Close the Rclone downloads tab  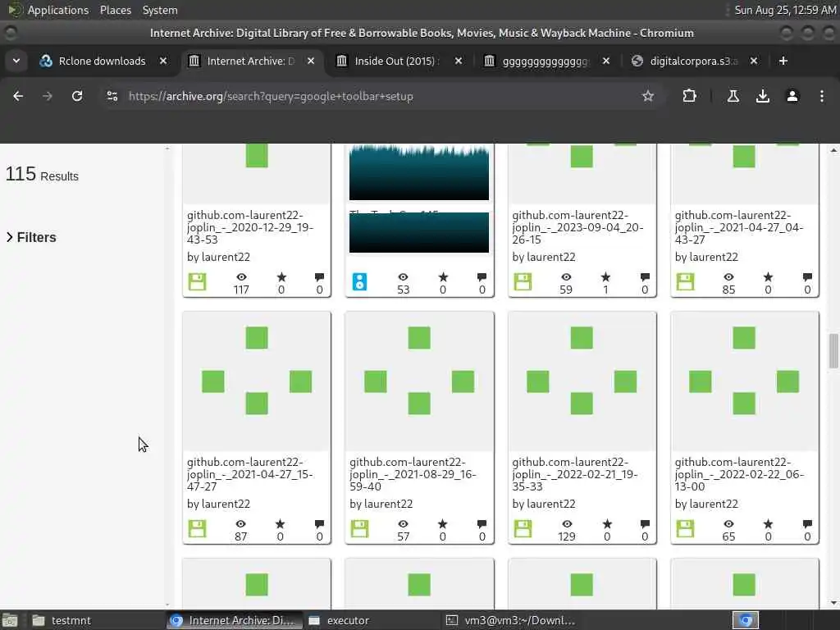coord(163,61)
